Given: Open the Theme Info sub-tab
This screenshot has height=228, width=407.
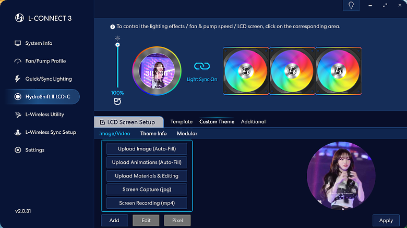Looking at the screenshot, I should click(153, 134).
